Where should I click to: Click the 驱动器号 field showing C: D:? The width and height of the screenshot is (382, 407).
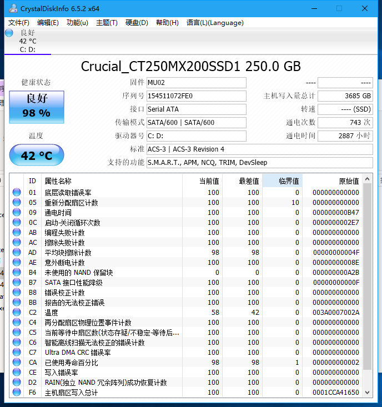point(197,135)
